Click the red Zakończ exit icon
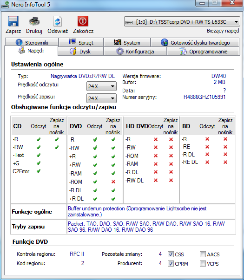This screenshot has height=280, width=244. coord(83,21)
